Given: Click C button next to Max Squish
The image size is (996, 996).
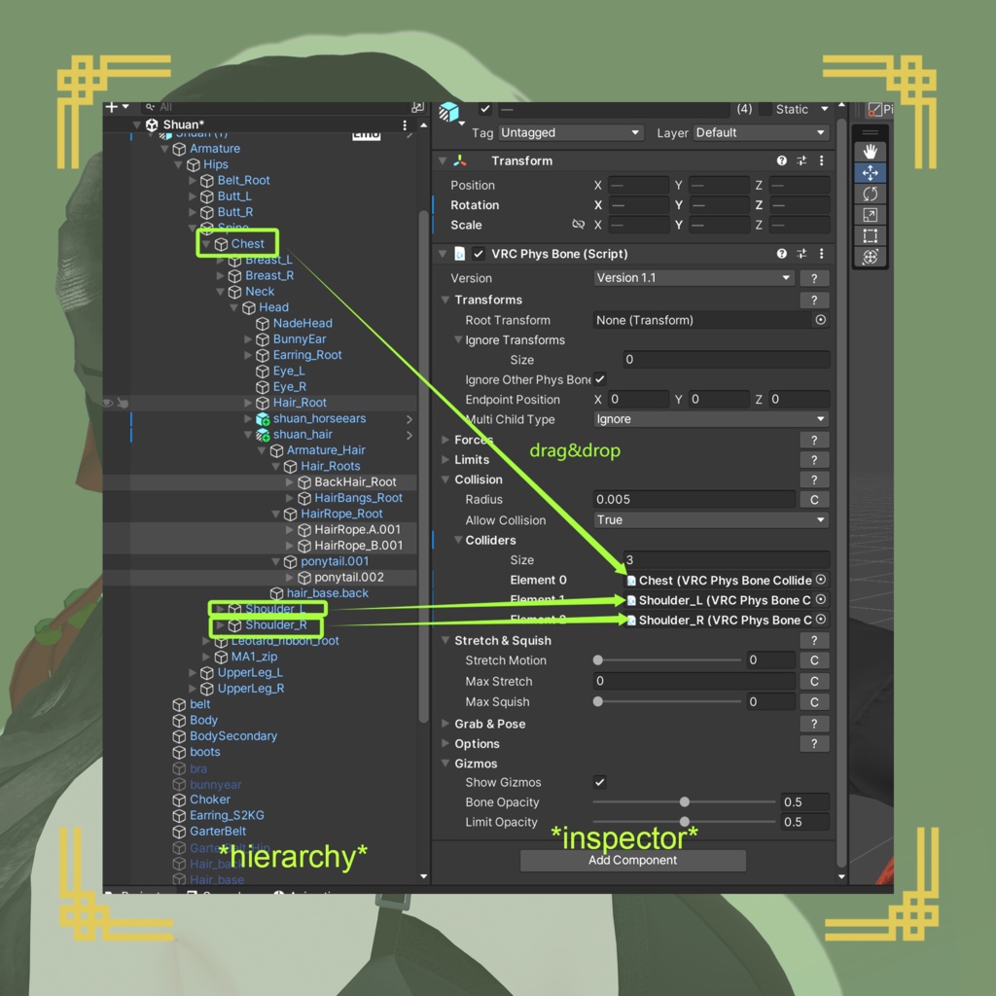Looking at the screenshot, I should 814,702.
